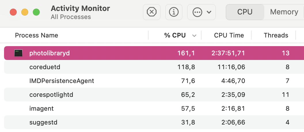Click the Activity Monitor window title
Screen dimensions: 304x132
pyautogui.click(x=80, y=8)
